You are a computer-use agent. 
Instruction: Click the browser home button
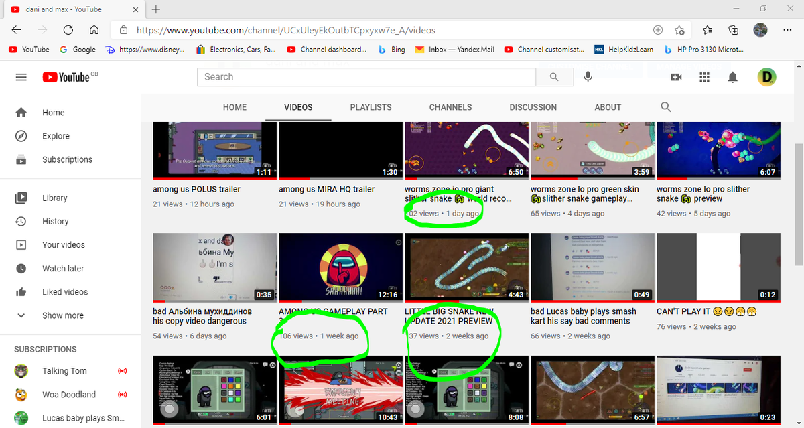coord(94,30)
